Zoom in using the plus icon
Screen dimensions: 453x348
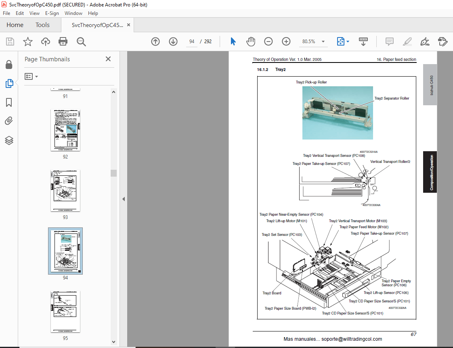[286, 41]
